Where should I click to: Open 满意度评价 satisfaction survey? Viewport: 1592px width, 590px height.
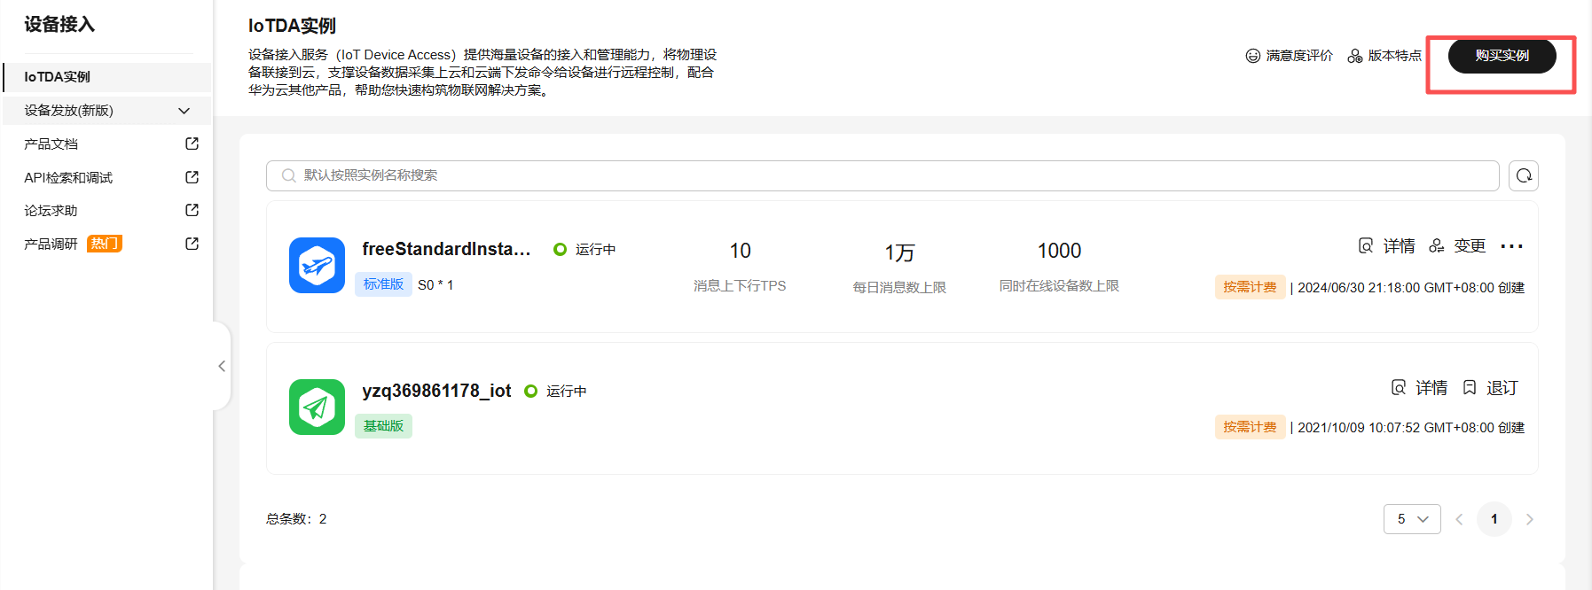(x=1298, y=56)
